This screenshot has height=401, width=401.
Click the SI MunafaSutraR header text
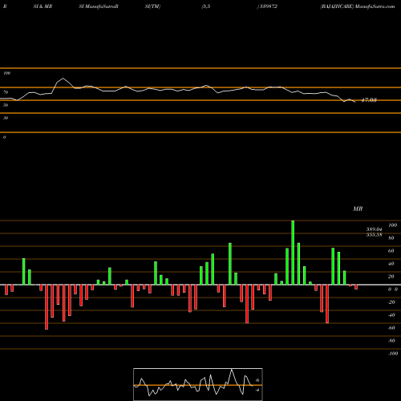click(x=99, y=6)
